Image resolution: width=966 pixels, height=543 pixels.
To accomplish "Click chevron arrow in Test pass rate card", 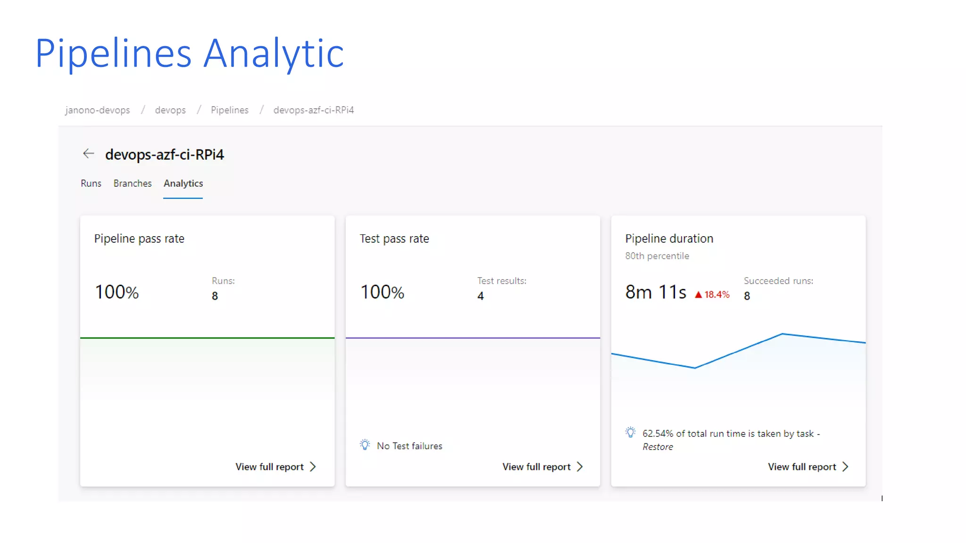I will tap(580, 467).
